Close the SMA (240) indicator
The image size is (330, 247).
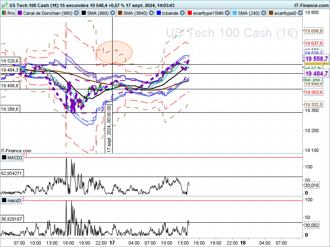click(264, 13)
